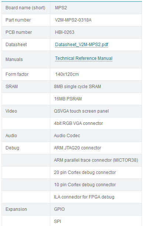
Task: Click the GPIO expansion value
Action: point(60,209)
